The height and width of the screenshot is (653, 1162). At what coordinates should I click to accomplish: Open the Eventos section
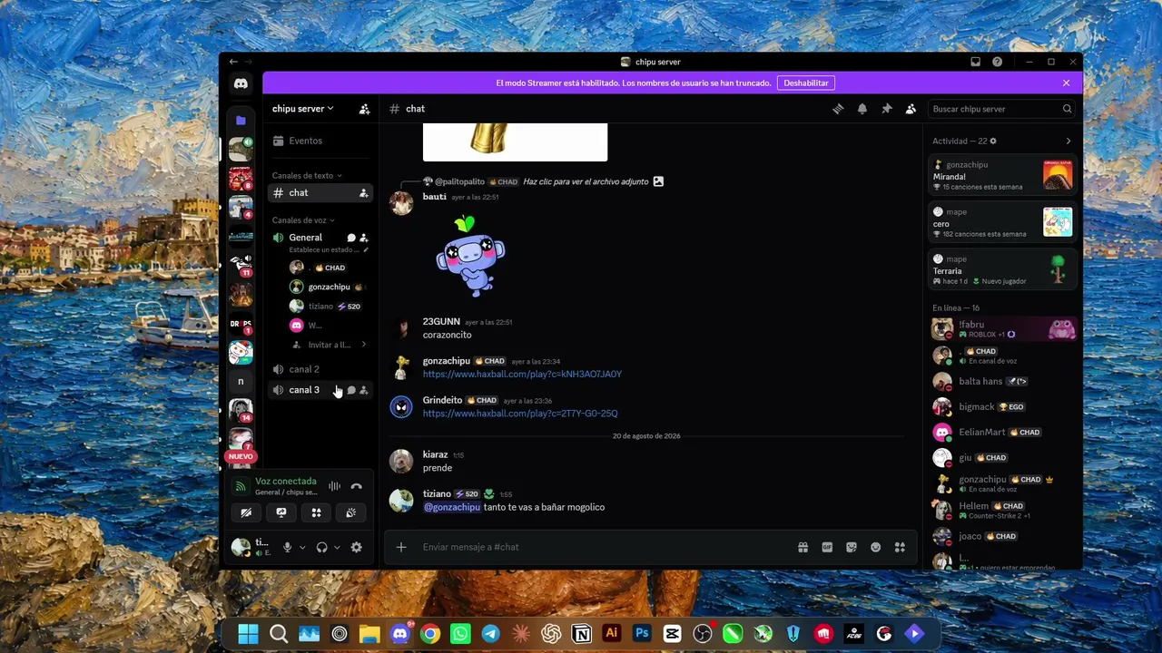coord(320,141)
